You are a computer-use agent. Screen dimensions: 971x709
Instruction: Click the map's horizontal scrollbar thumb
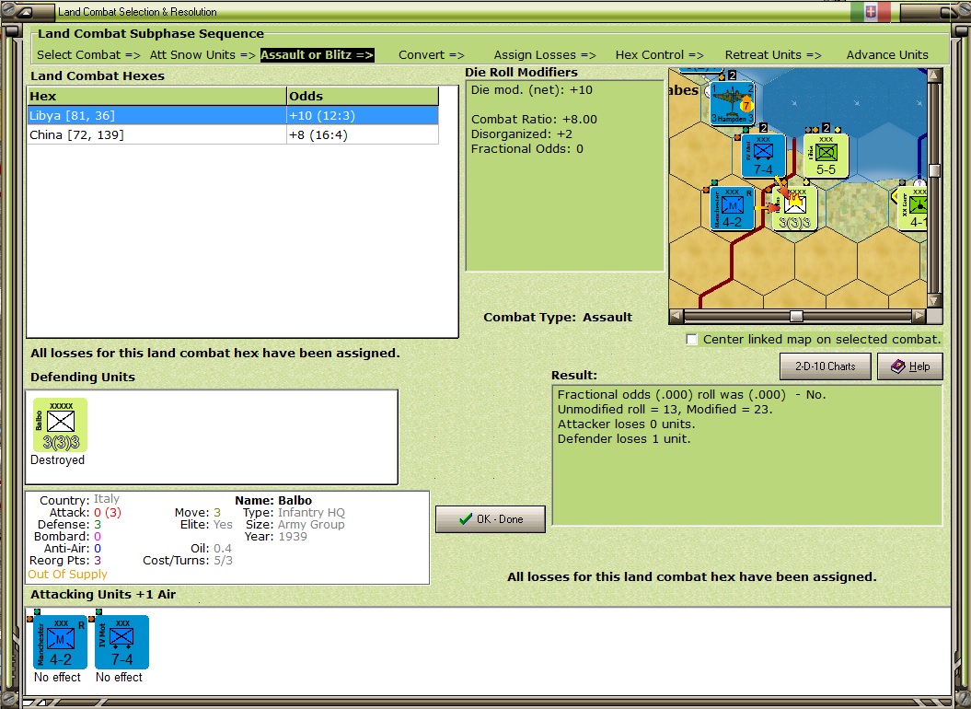(x=796, y=316)
